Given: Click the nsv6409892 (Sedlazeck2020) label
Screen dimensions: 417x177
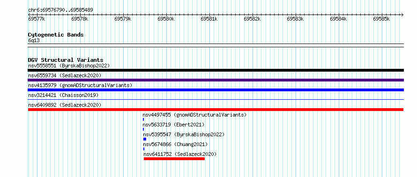Looking at the screenshot, I should point(65,105).
